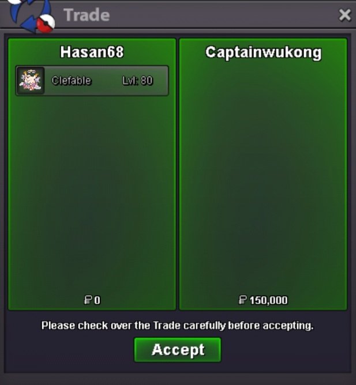Click the Pokedollar icon beside 150,000
The image size is (356, 385).
pos(242,300)
